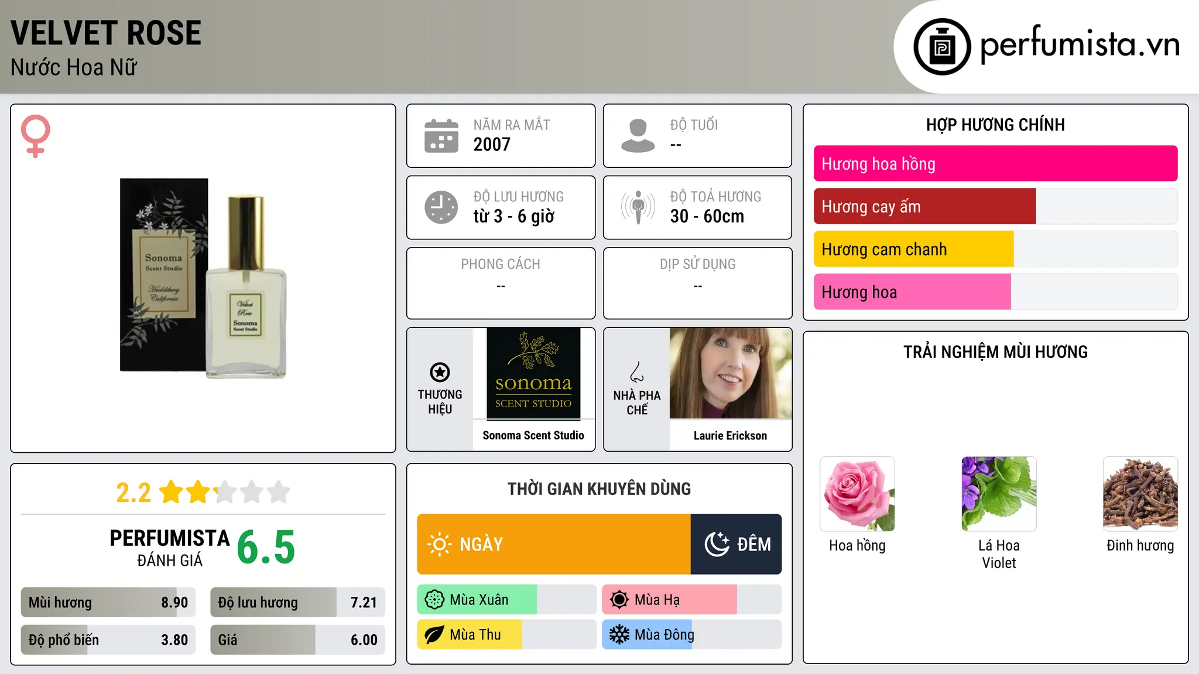
Task: Click the sun icon in the Ngày bar
Action: click(439, 544)
